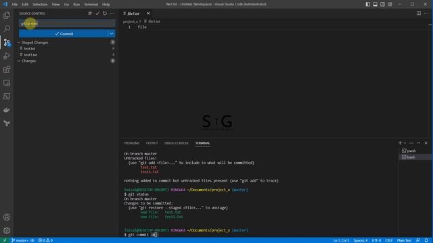Open the Run and Debug view
The width and height of the screenshot is (433, 243).
pyautogui.click(x=7, y=56)
